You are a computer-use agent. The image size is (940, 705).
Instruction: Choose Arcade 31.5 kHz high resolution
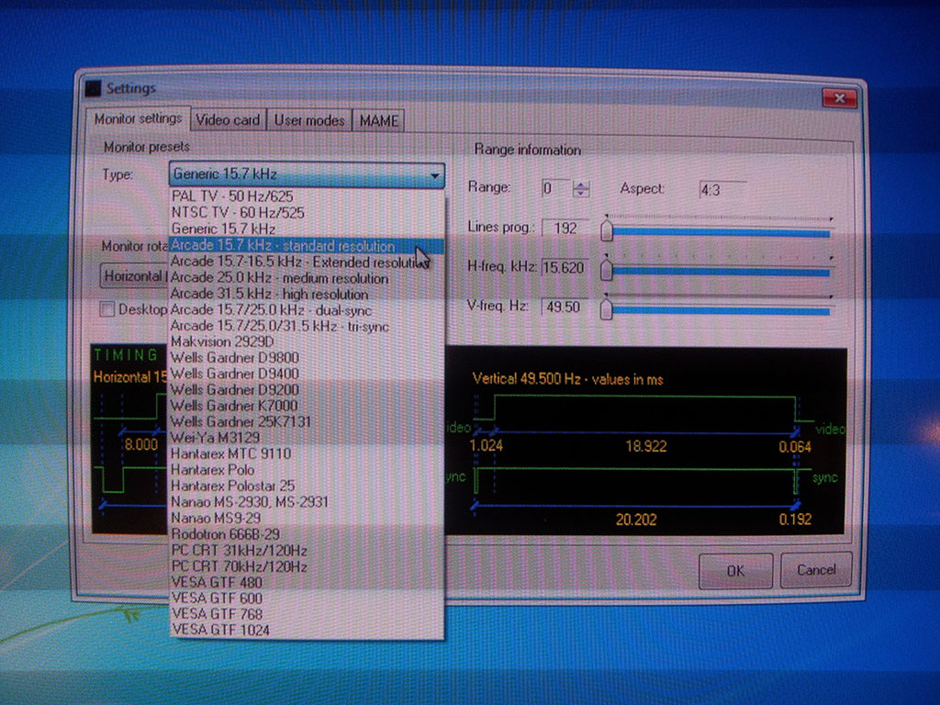click(269, 294)
